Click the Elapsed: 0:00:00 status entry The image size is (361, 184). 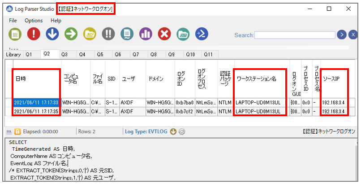click(x=40, y=131)
